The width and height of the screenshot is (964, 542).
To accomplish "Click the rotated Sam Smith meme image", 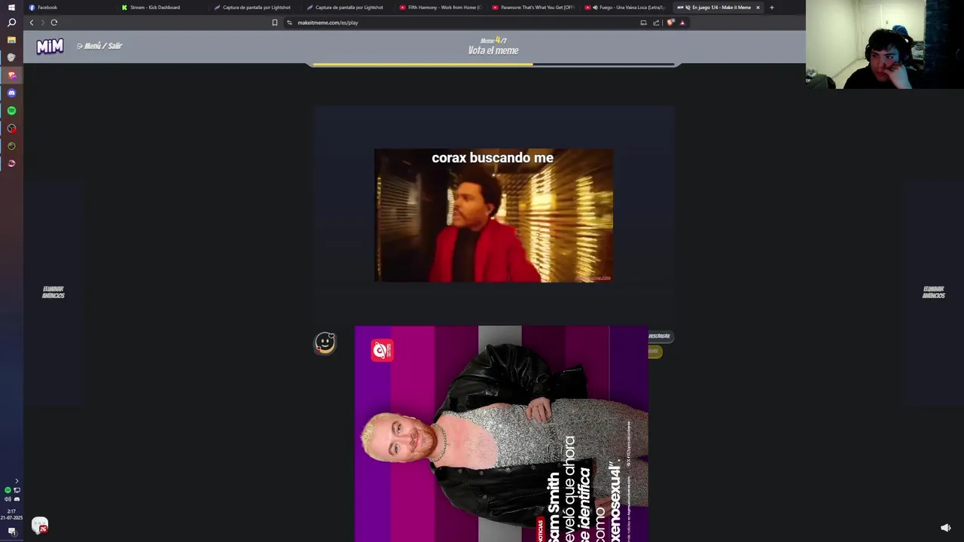I will (501, 434).
